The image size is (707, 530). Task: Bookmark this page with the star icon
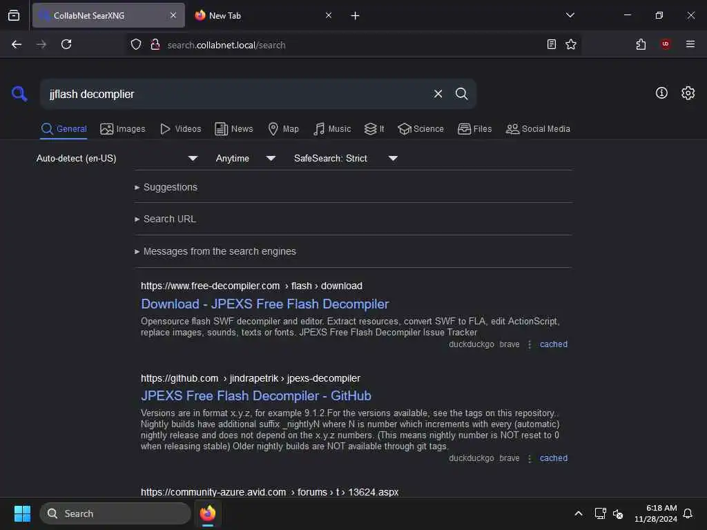[x=570, y=44]
